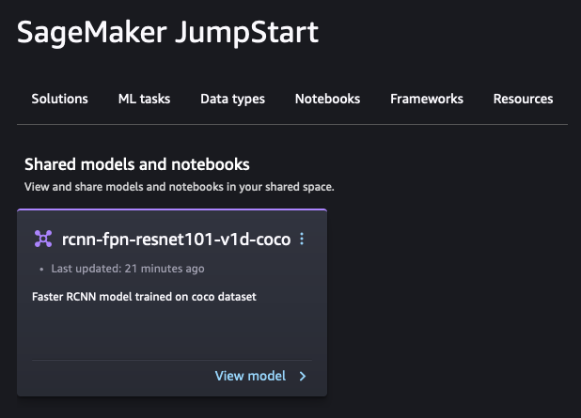Open the Frameworks tab
The width and height of the screenshot is (581, 418).
click(x=427, y=99)
